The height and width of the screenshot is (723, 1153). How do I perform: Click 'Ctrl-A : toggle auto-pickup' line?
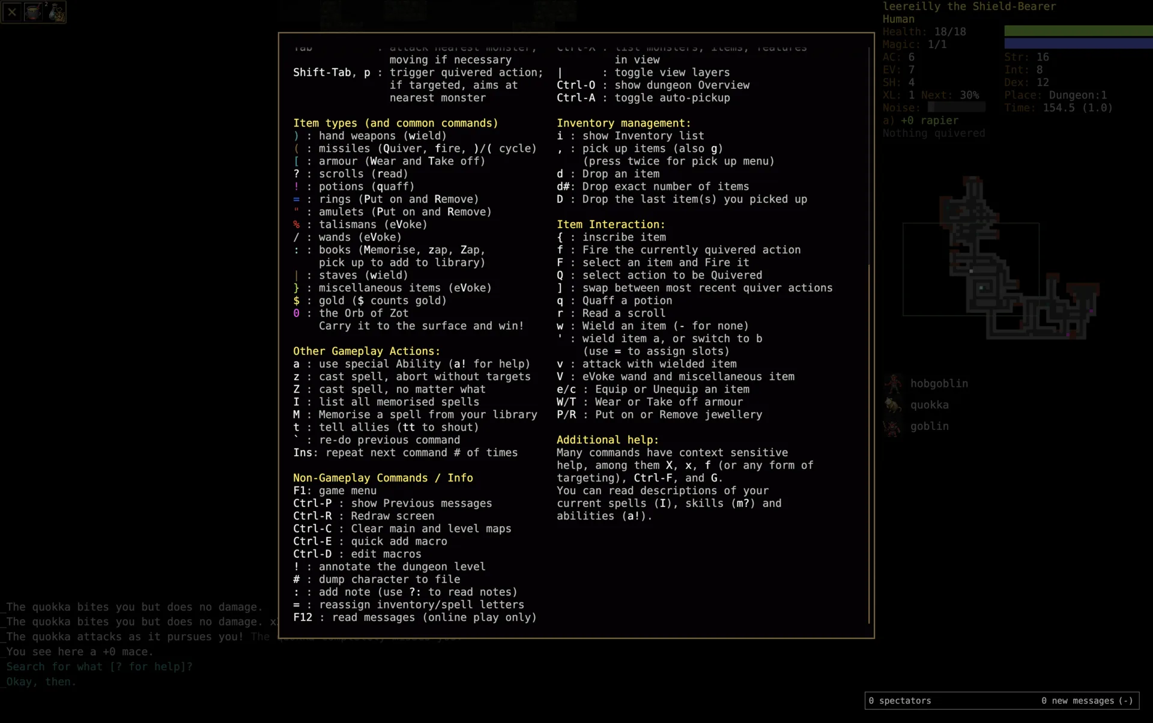643,98
